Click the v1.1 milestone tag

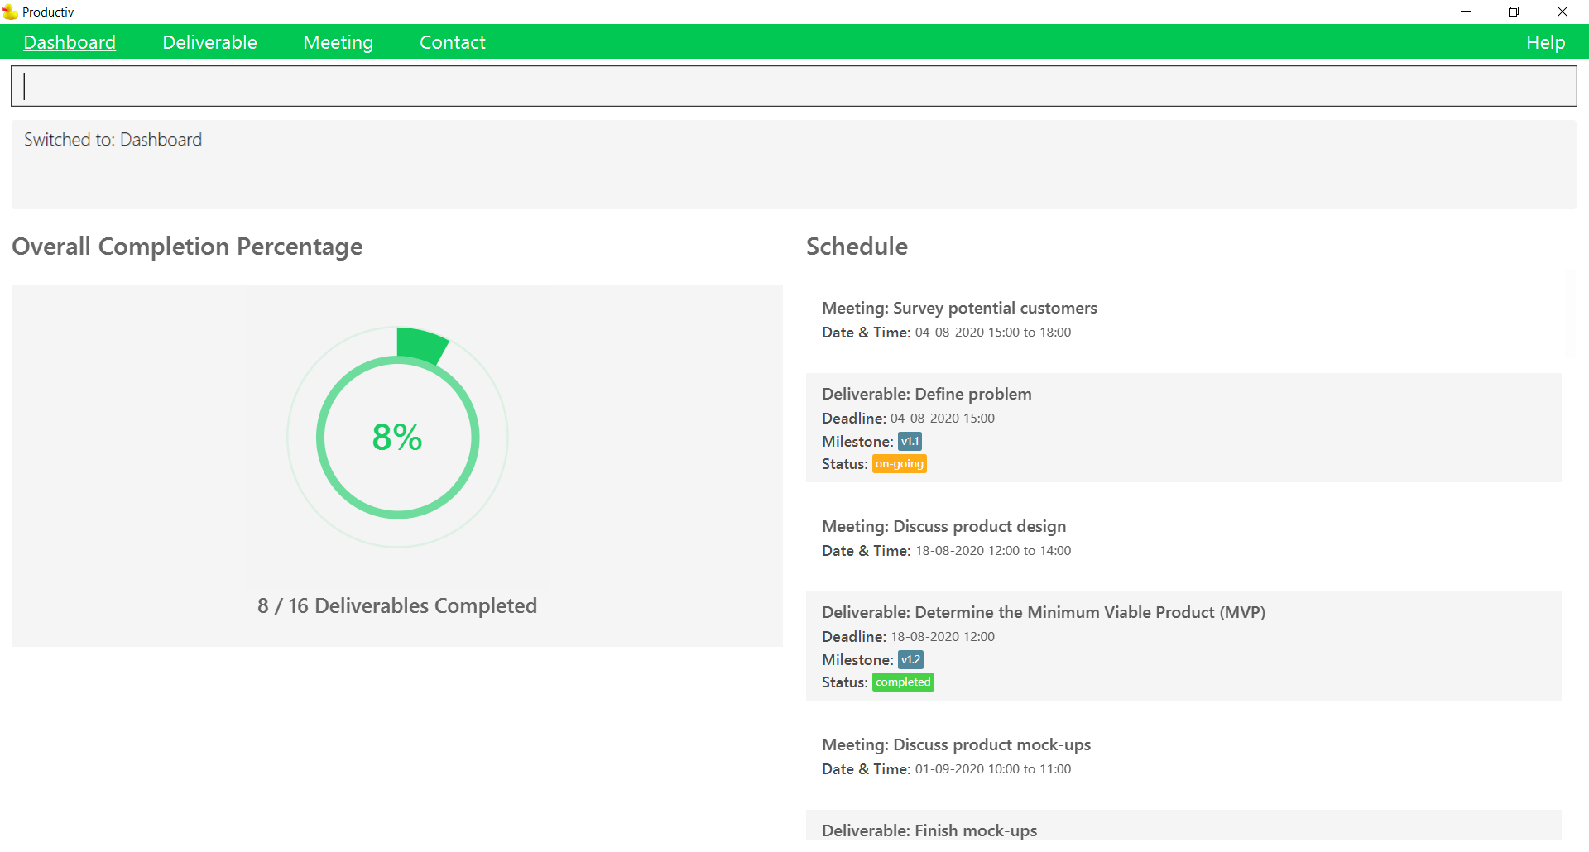point(910,442)
